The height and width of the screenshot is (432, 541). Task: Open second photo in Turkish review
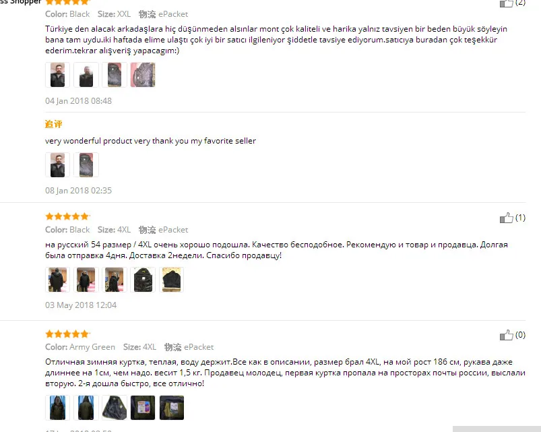86,75
